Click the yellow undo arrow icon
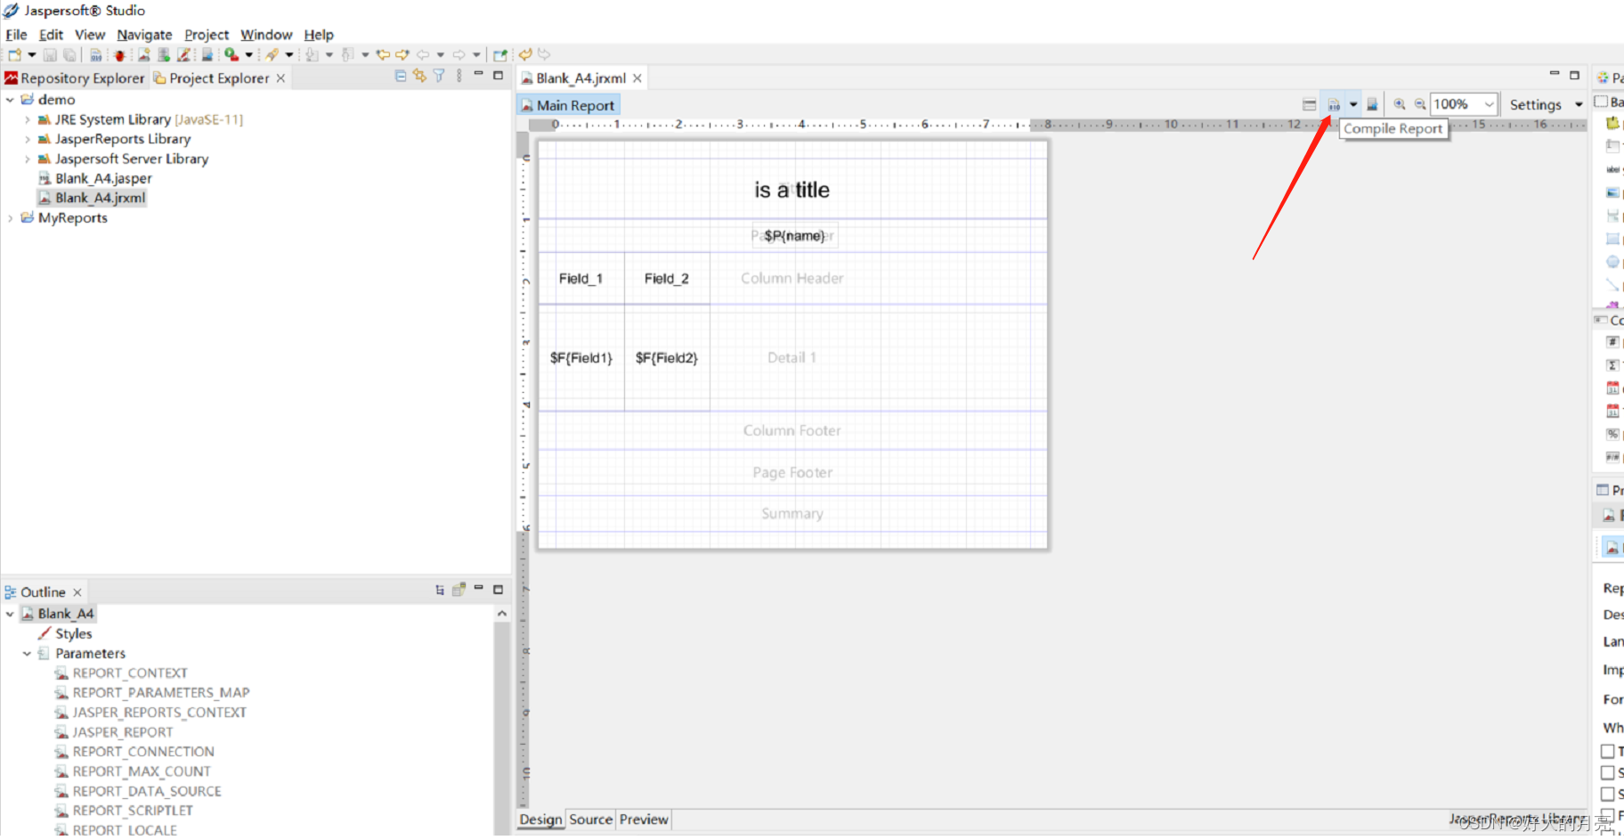This screenshot has height=840, width=1624. [x=526, y=54]
